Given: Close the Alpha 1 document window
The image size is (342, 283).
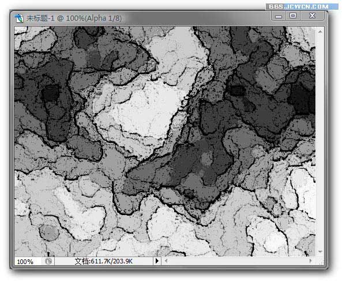Looking at the screenshot, I should pos(313,16).
